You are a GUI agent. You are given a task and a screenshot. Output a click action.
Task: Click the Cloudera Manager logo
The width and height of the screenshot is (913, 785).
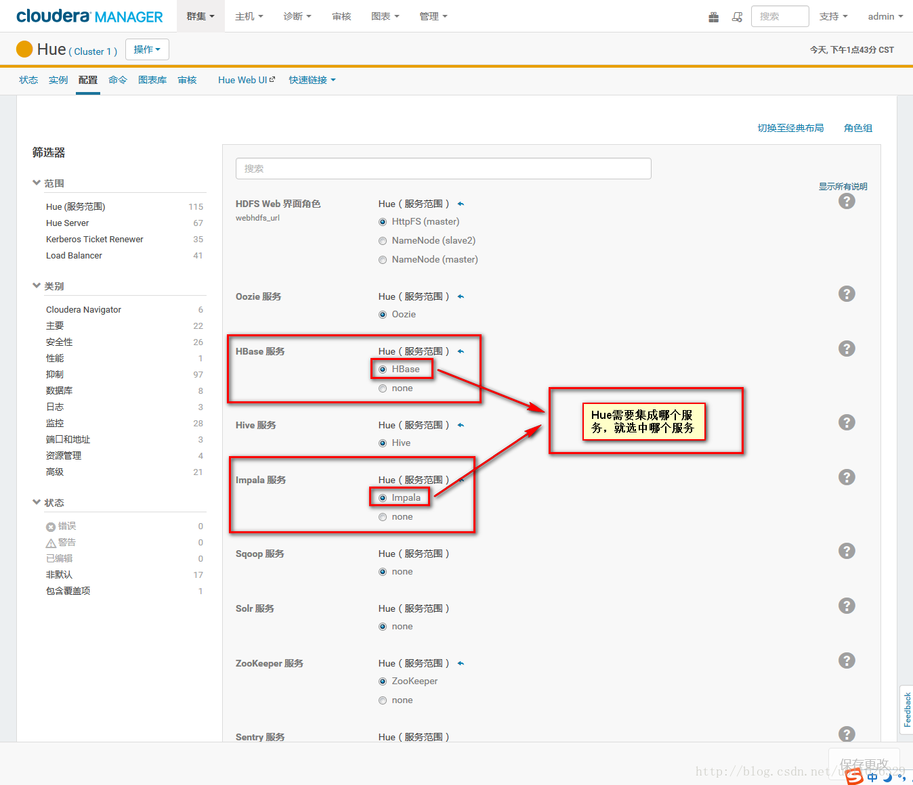(x=89, y=16)
